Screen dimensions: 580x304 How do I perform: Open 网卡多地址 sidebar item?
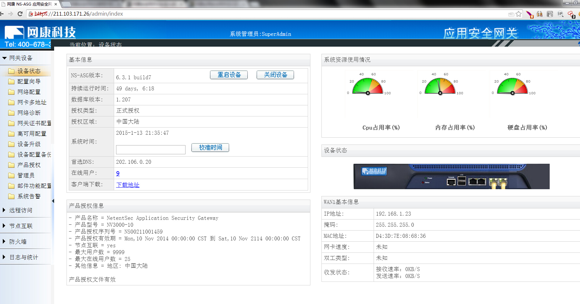point(32,102)
